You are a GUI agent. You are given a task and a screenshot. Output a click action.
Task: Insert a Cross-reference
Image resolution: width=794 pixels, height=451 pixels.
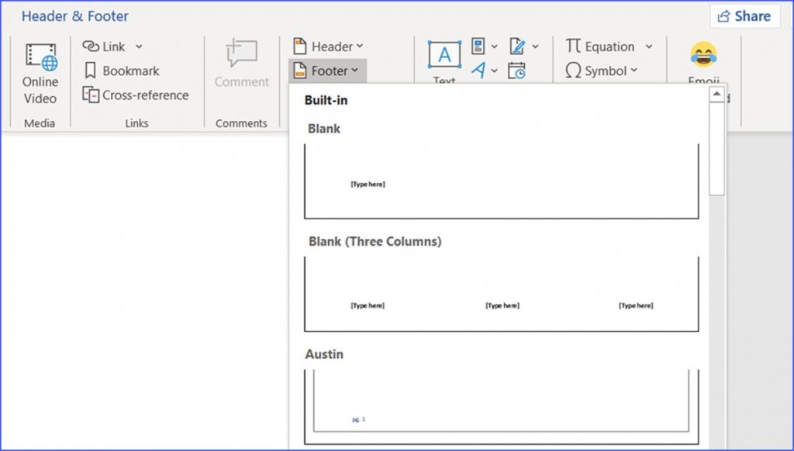(x=136, y=95)
